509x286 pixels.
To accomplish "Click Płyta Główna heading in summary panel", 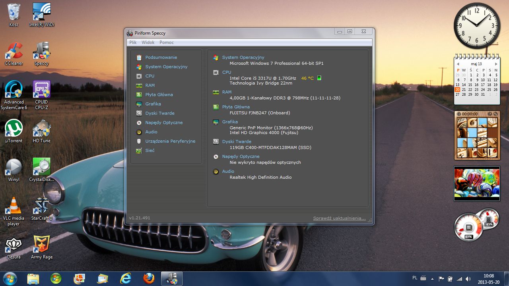I will pos(236,107).
